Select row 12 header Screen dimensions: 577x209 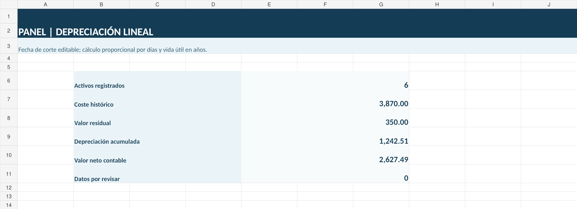point(9,187)
